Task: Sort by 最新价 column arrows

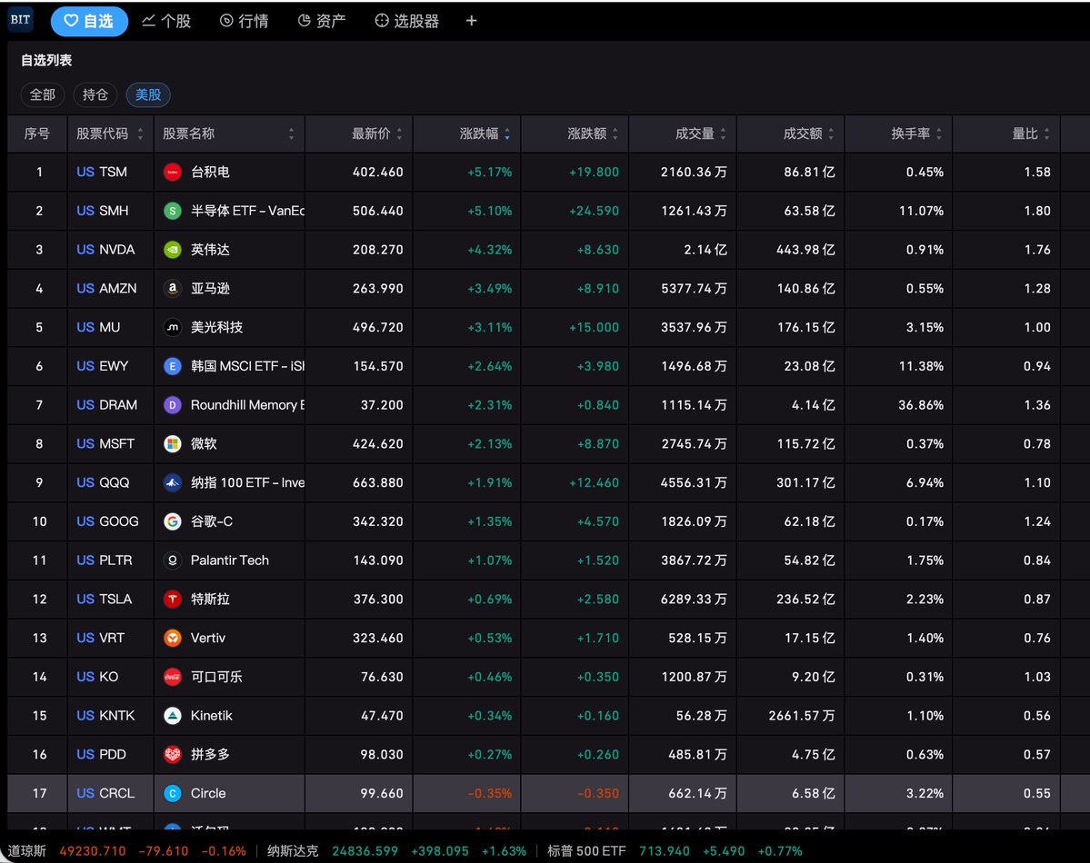Action: (399, 134)
